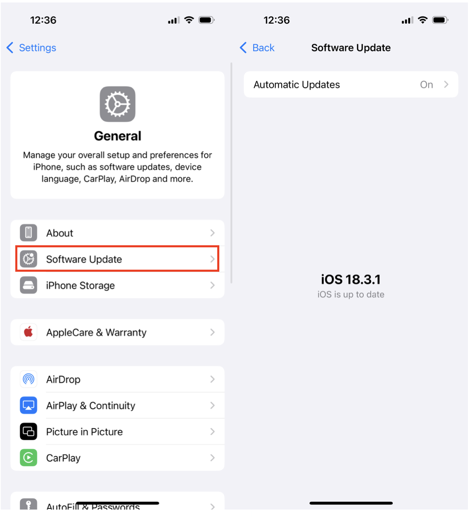Screen dimensions: 470x517
Task: Tap the About phone icon
Action: (x=28, y=233)
